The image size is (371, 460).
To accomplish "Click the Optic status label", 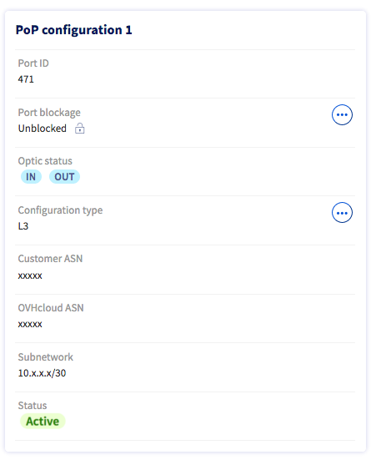I will click(x=45, y=161).
